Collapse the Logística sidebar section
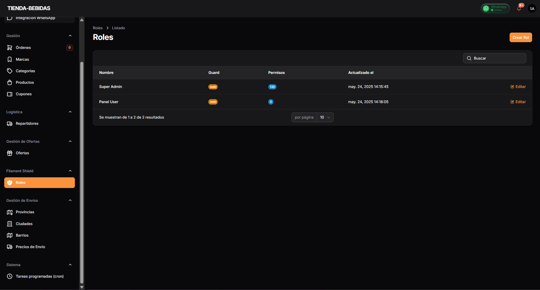 click(70, 112)
